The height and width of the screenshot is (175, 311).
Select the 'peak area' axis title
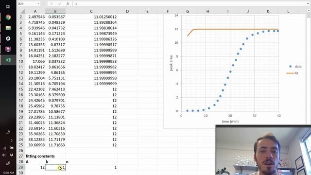pos(171,63)
